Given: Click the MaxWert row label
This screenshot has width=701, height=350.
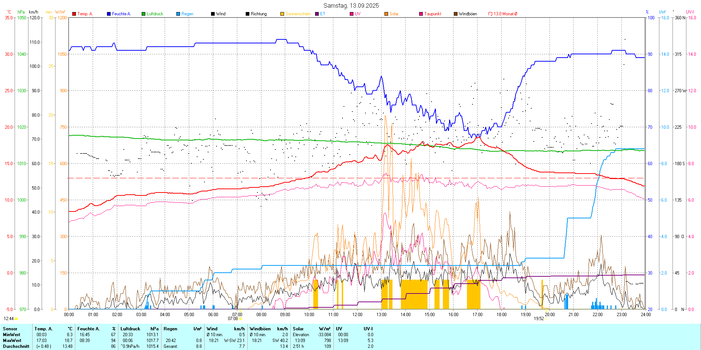Looking at the screenshot, I should point(12,341).
